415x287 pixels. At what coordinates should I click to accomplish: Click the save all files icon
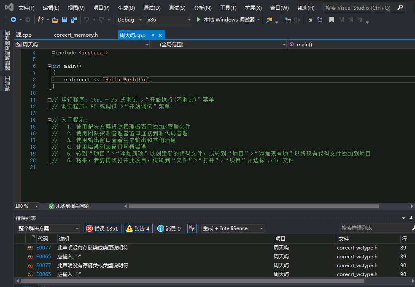(74, 20)
